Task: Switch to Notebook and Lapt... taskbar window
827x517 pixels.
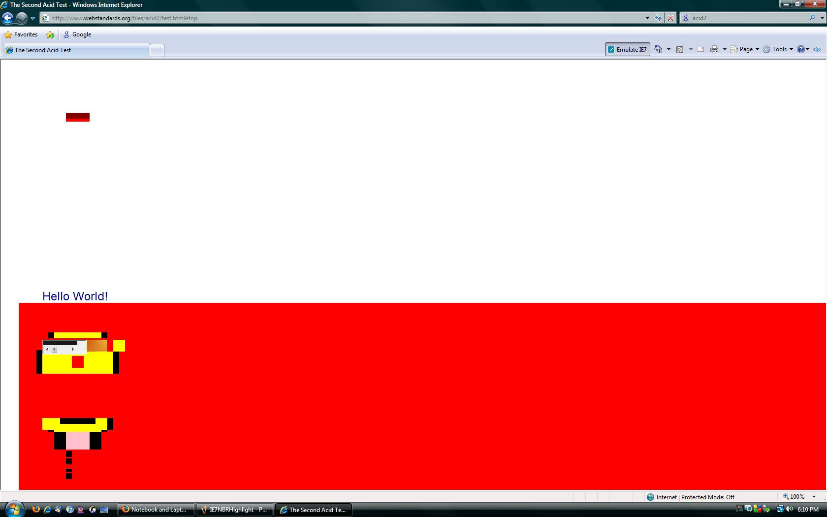Action: point(156,510)
